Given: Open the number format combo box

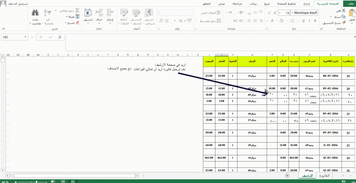Looking at the screenshot, I should pyautogui.click(x=175, y=13).
